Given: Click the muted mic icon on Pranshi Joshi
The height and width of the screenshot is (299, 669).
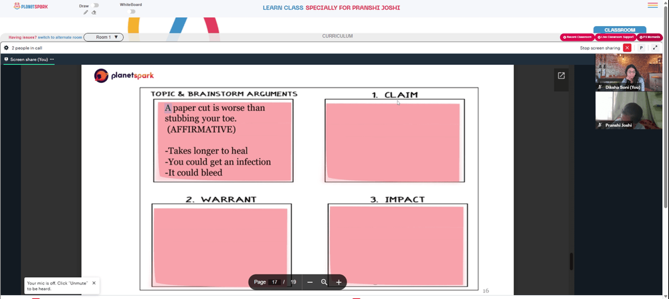Looking at the screenshot, I should pos(599,125).
